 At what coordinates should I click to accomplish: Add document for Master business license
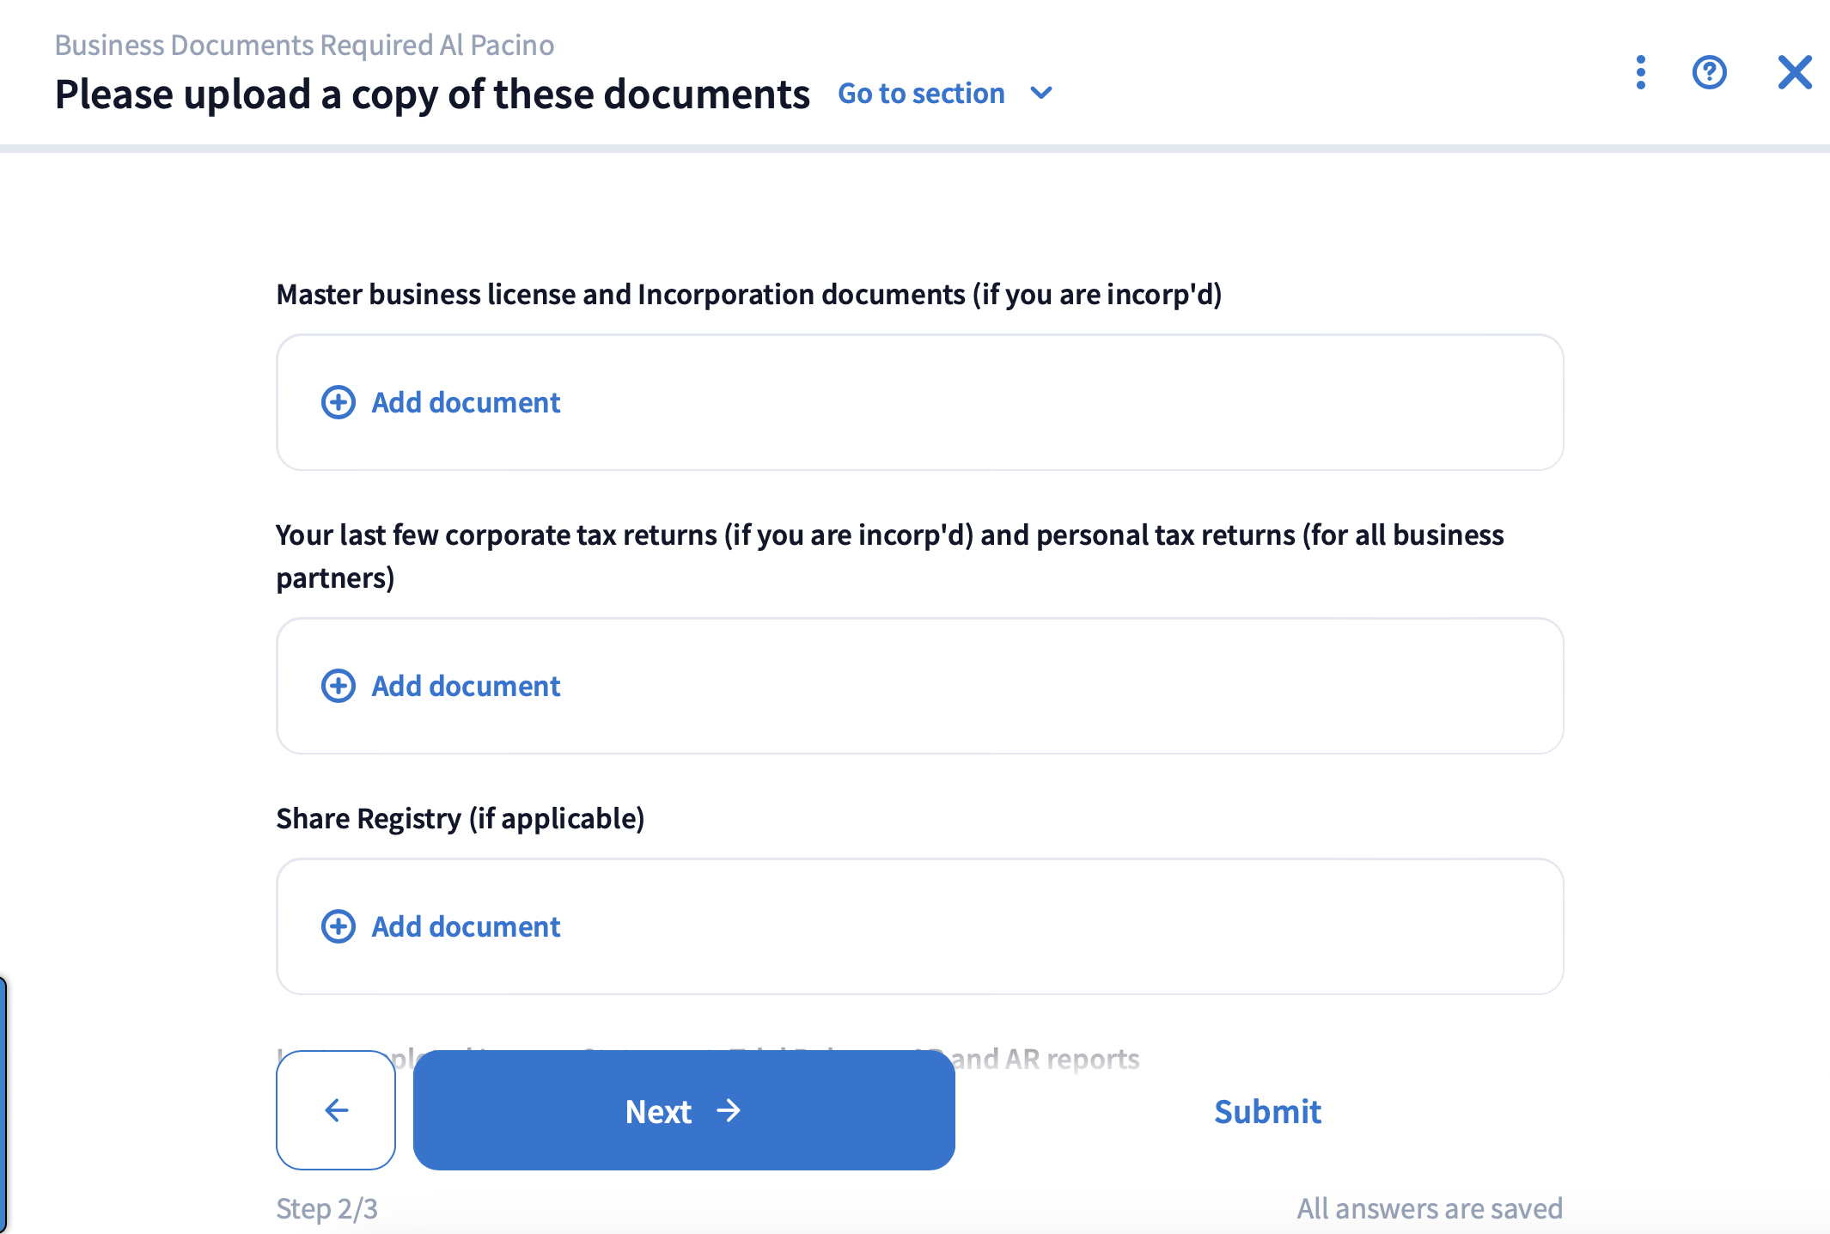pos(466,402)
